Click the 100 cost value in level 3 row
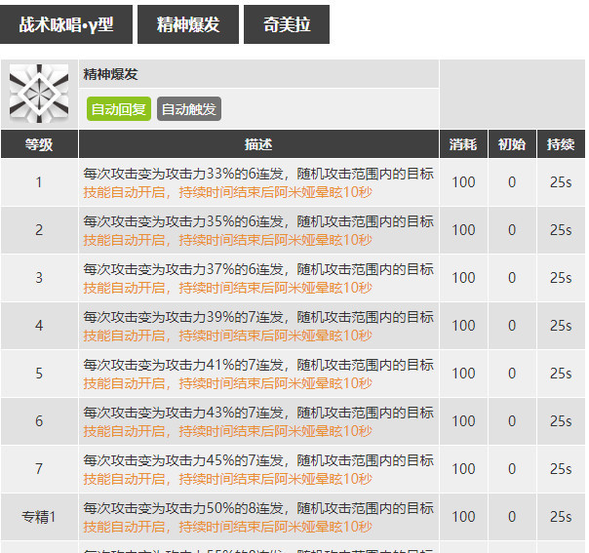The height and width of the screenshot is (553, 589). [x=463, y=278]
